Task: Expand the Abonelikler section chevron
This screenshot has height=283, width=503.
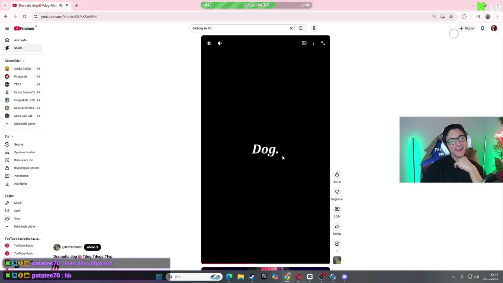Action: 24,61
